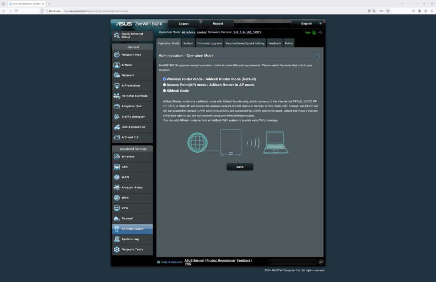The width and height of the screenshot is (436, 282).
Task: Open the browser extensions icon
Action: pyautogui.click(x=426, y=11)
